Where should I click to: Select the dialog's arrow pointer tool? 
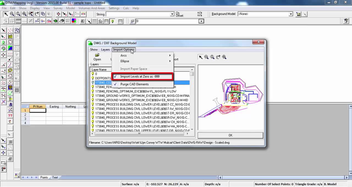[201, 57]
